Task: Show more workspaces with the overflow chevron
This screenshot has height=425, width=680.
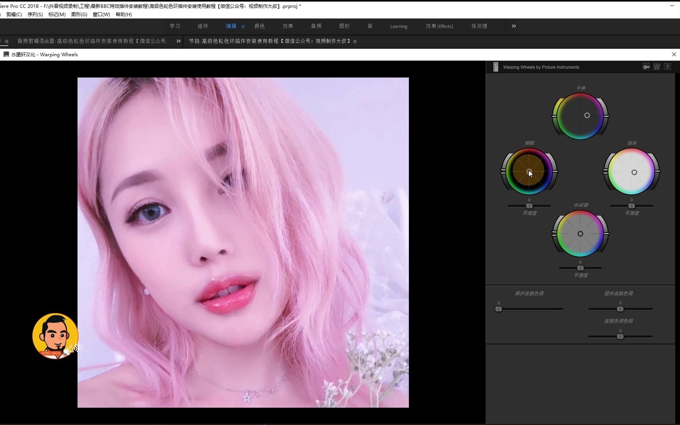Action: [514, 26]
